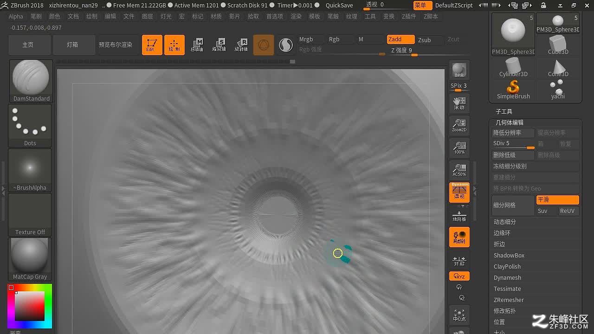This screenshot has height=334, width=594.
Task: Expand the Subtool (子工具) section
Action: click(x=504, y=111)
